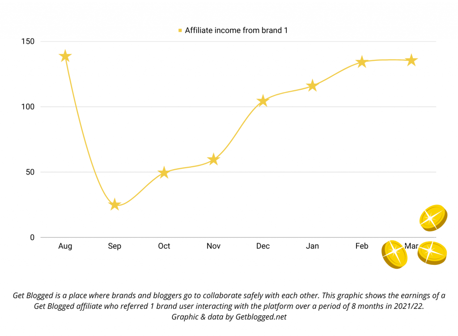Click the 'Graphic & data by Getblogged.net' credit
458x336 pixels.
(x=229, y=317)
